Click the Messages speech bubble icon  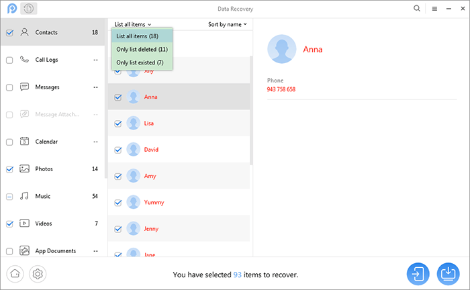pos(24,87)
